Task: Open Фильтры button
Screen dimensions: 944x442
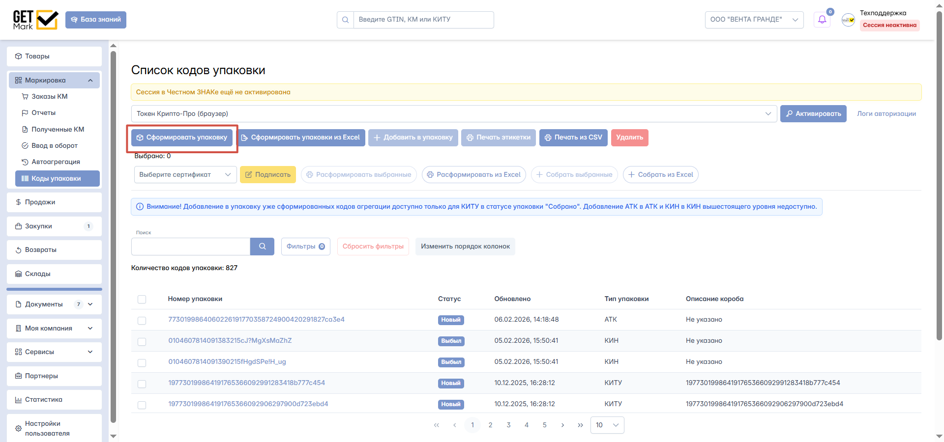Action: click(x=305, y=247)
